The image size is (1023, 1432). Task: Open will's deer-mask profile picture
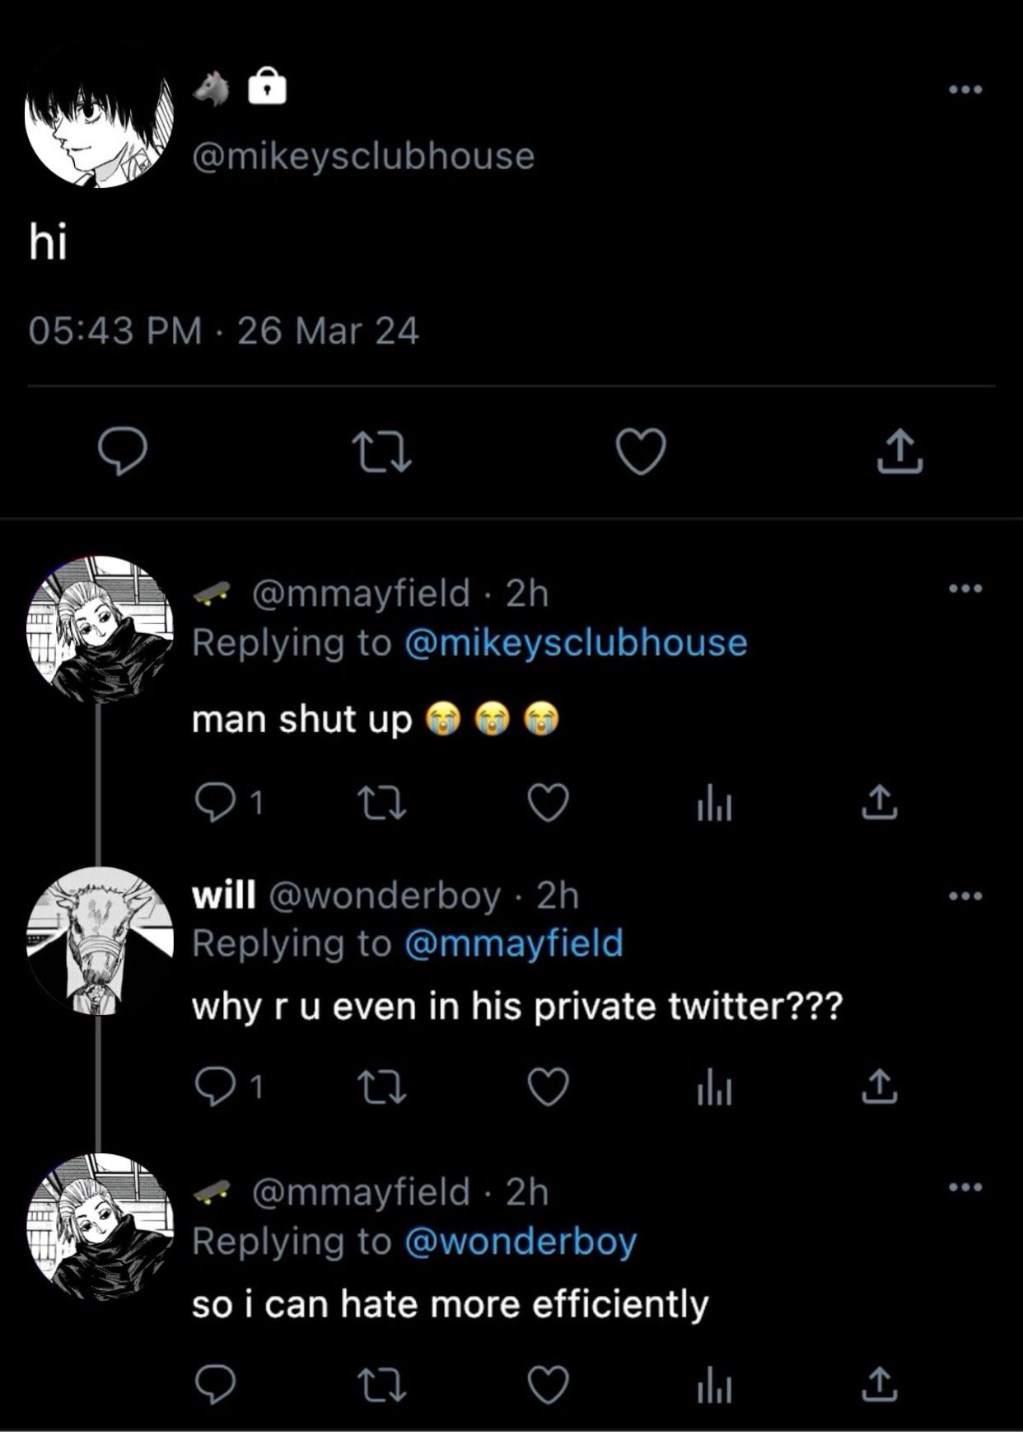click(100, 940)
